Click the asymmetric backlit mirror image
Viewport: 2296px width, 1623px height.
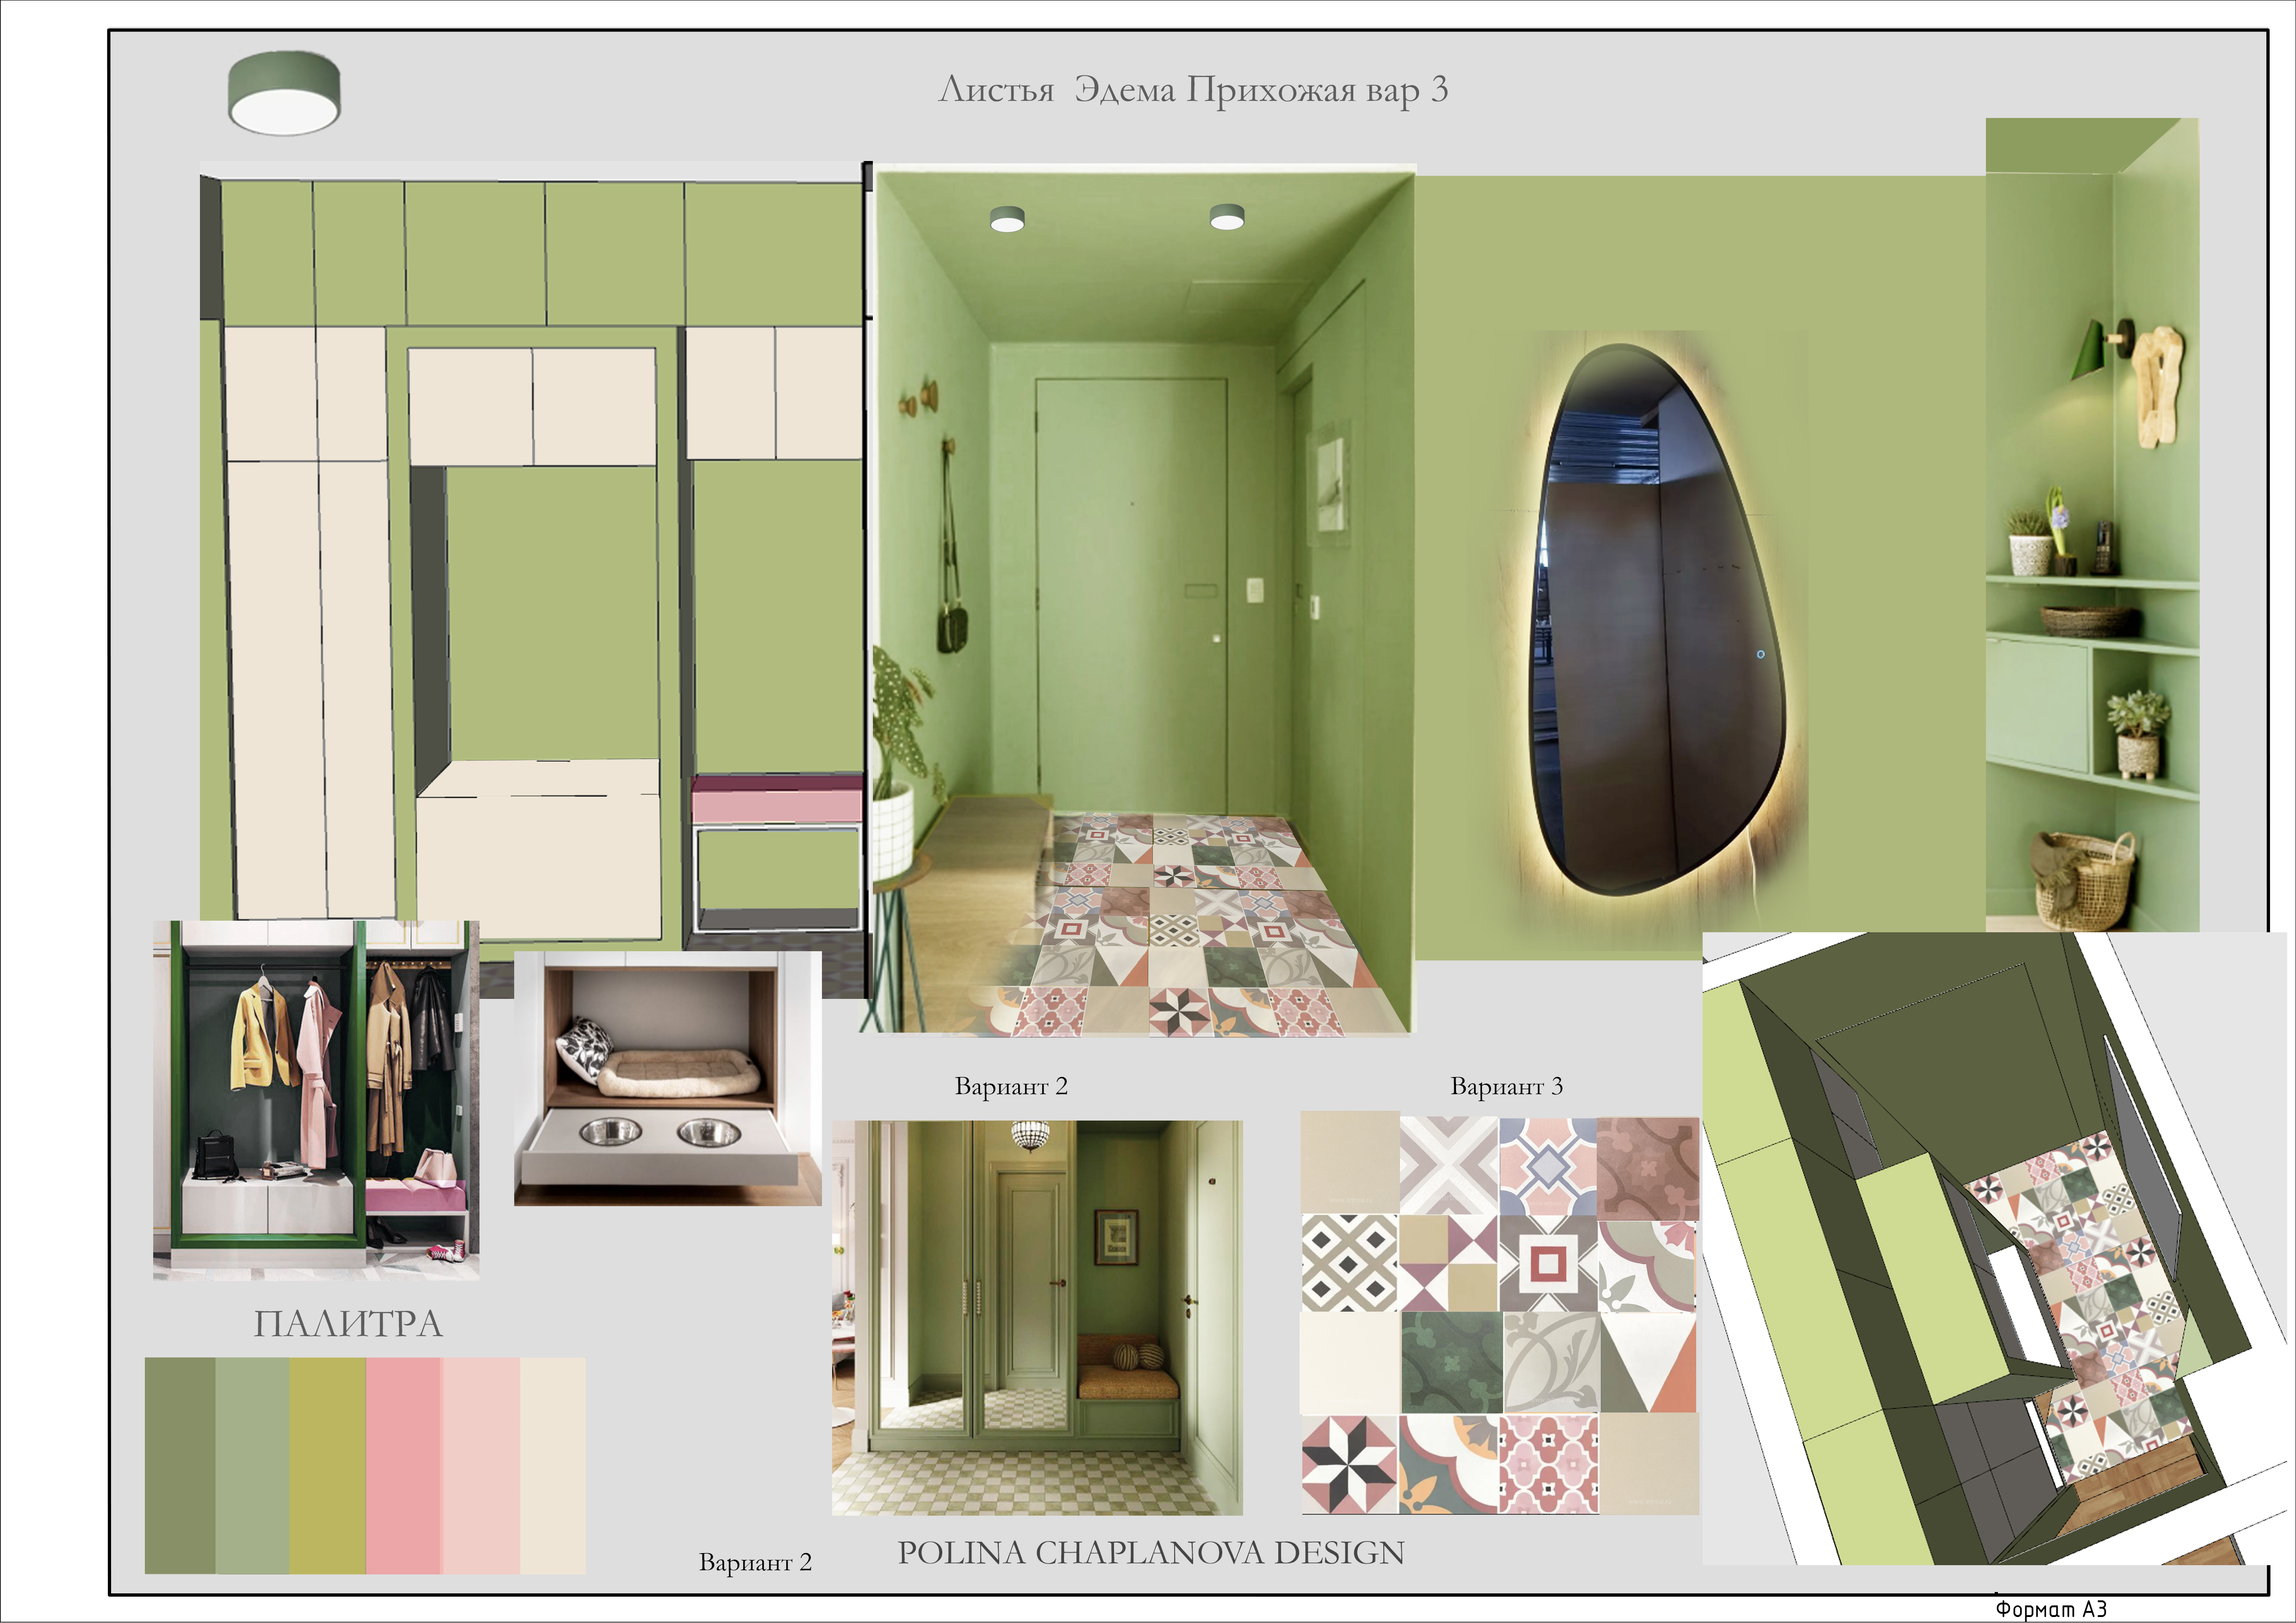point(1659,619)
